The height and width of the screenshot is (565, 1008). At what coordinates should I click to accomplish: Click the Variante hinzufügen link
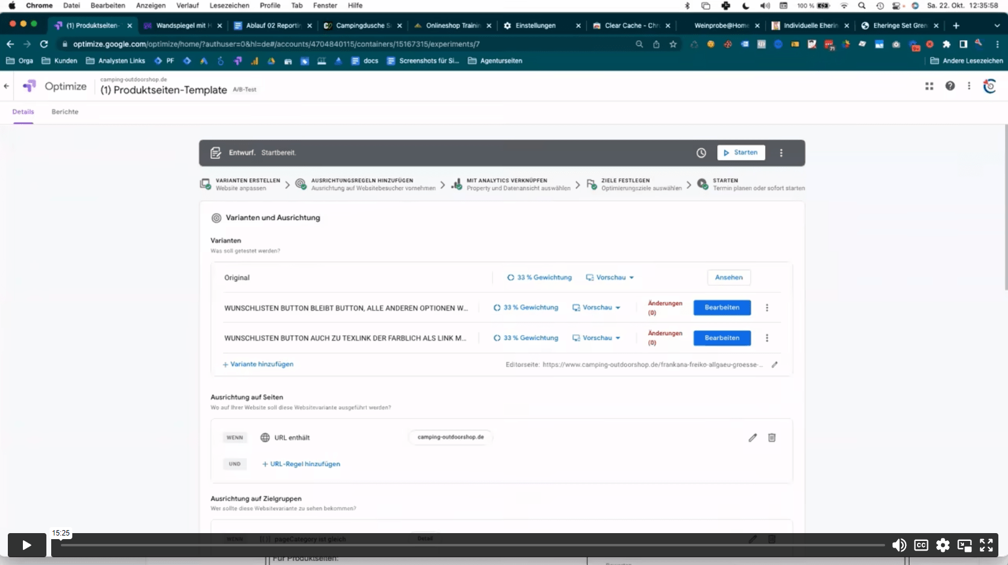[x=258, y=365]
